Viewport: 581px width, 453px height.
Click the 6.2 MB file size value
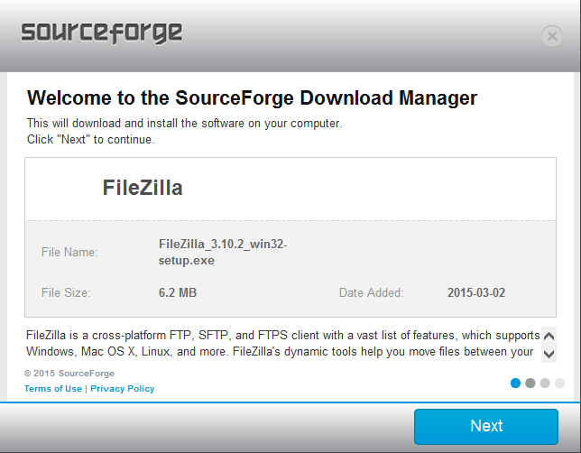tap(178, 293)
